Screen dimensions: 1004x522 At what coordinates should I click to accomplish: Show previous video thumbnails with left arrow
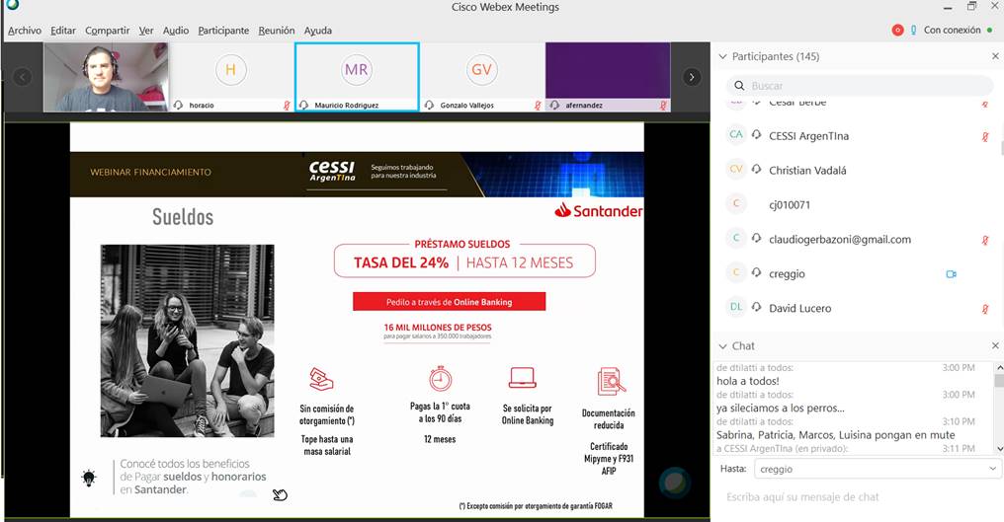(x=23, y=77)
